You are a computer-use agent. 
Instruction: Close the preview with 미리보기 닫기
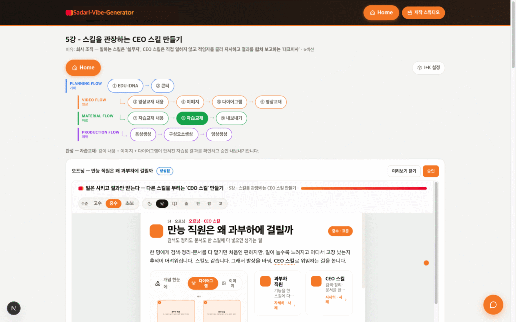[x=404, y=171]
